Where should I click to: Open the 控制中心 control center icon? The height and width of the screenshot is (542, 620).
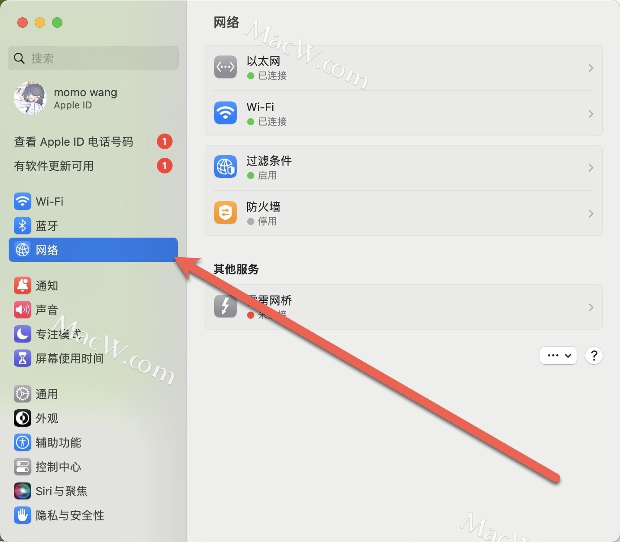tap(23, 467)
